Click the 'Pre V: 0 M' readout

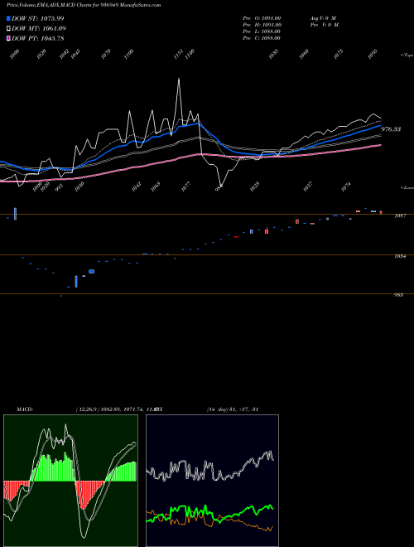[325, 25]
